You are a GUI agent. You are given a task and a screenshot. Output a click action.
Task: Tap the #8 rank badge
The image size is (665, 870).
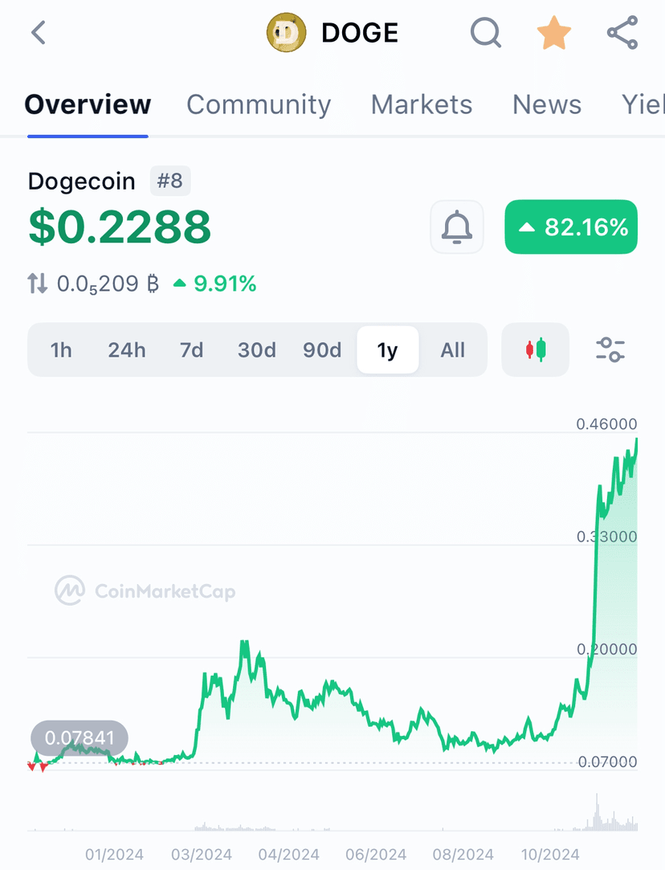pyautogui.click(x=170, y=181)
